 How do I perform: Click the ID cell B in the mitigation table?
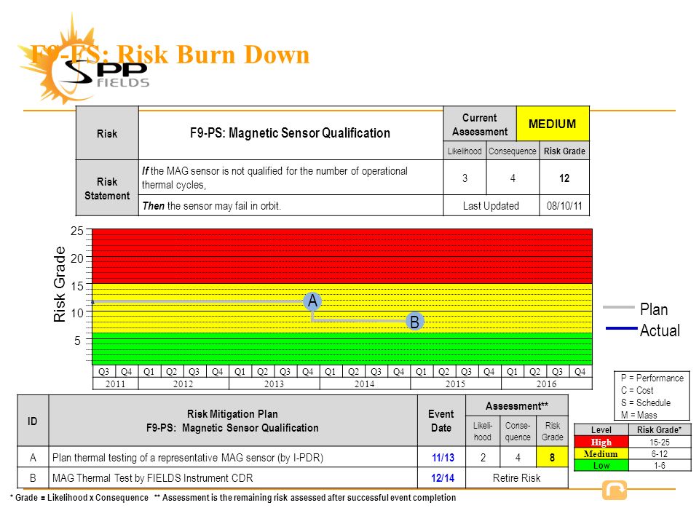click(33, 478)
